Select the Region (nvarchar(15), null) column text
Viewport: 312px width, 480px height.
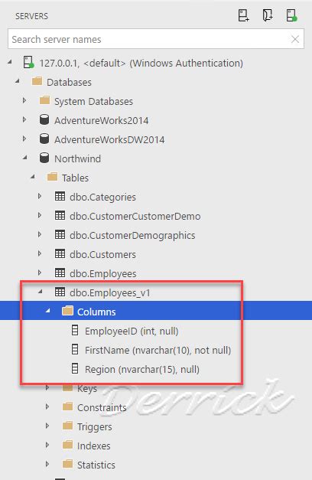(x=142, y=370)
